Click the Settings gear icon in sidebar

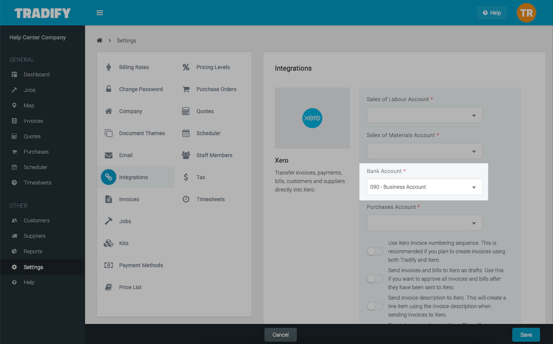tap(14, 267)
